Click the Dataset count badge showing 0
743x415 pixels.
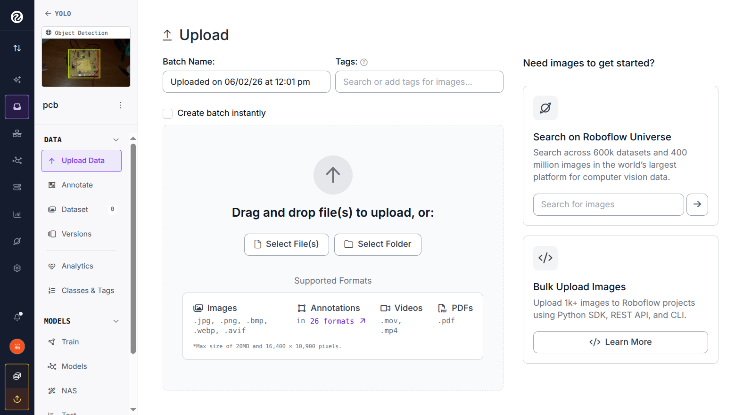[x=112, y=209]
